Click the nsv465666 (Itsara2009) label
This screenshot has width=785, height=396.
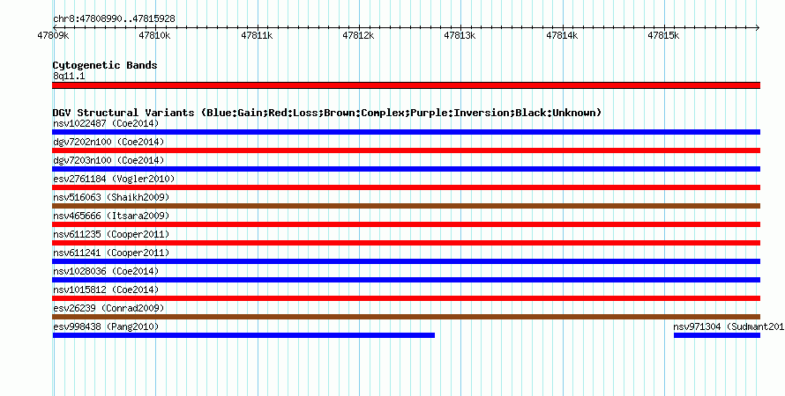click(111, 216)
